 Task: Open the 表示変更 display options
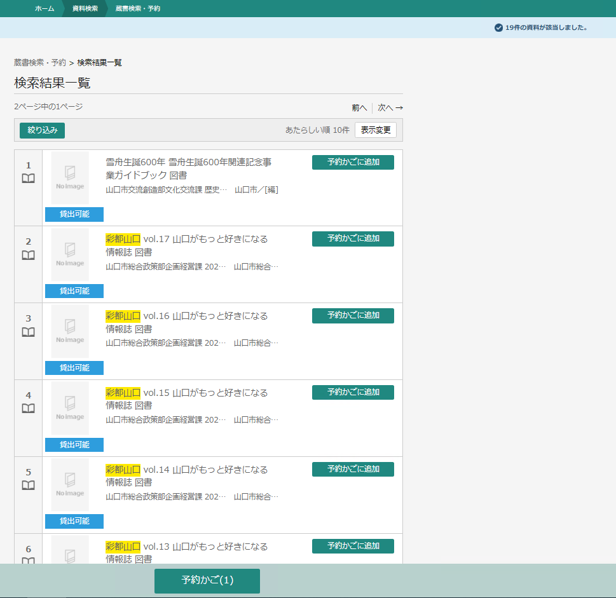[x=375, y=130]
